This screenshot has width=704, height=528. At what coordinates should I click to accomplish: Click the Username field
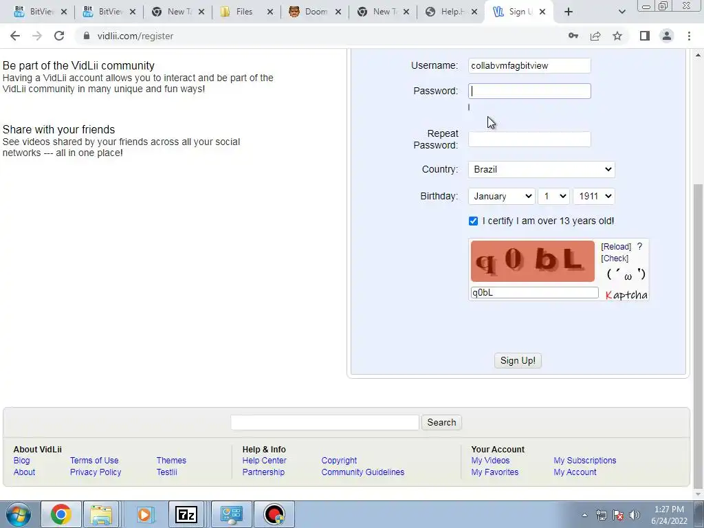pyautogui.click(x=529, y=65)
